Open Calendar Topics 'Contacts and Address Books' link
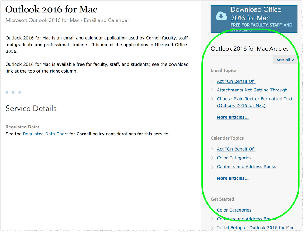 247,166
